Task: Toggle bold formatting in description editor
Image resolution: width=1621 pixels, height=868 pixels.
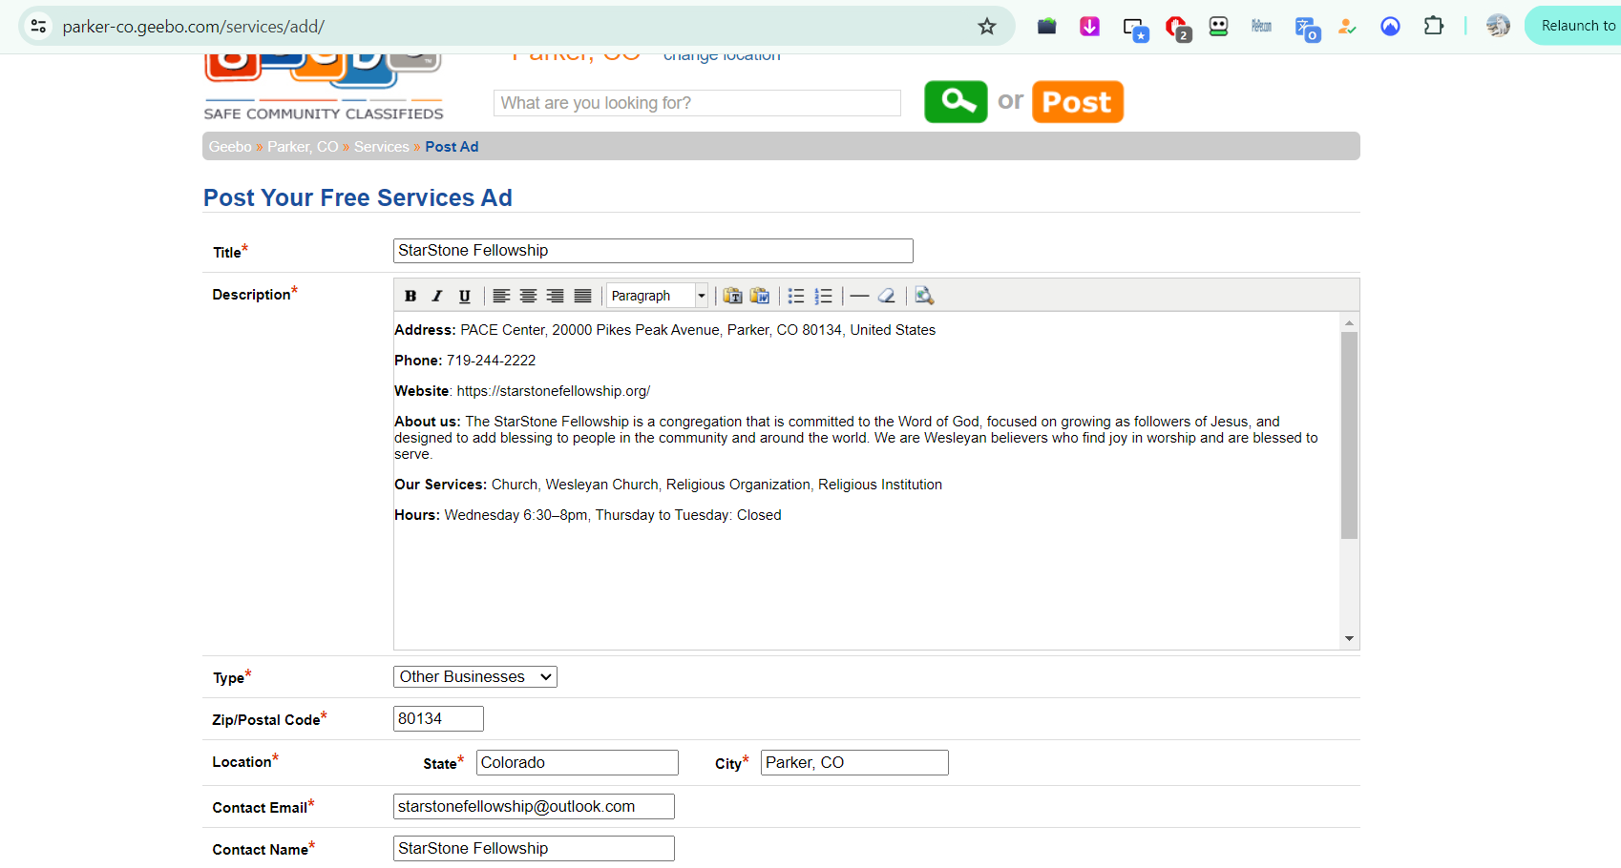Action: point(411,296)
